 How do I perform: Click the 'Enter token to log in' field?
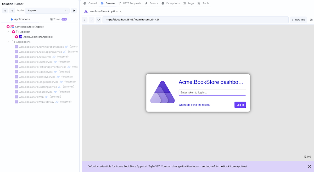[x=212, y=92]
